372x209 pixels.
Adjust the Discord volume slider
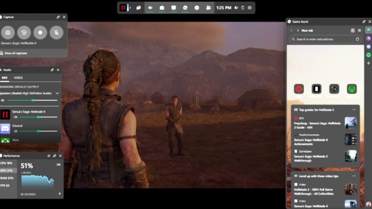[x=38, y=131]
